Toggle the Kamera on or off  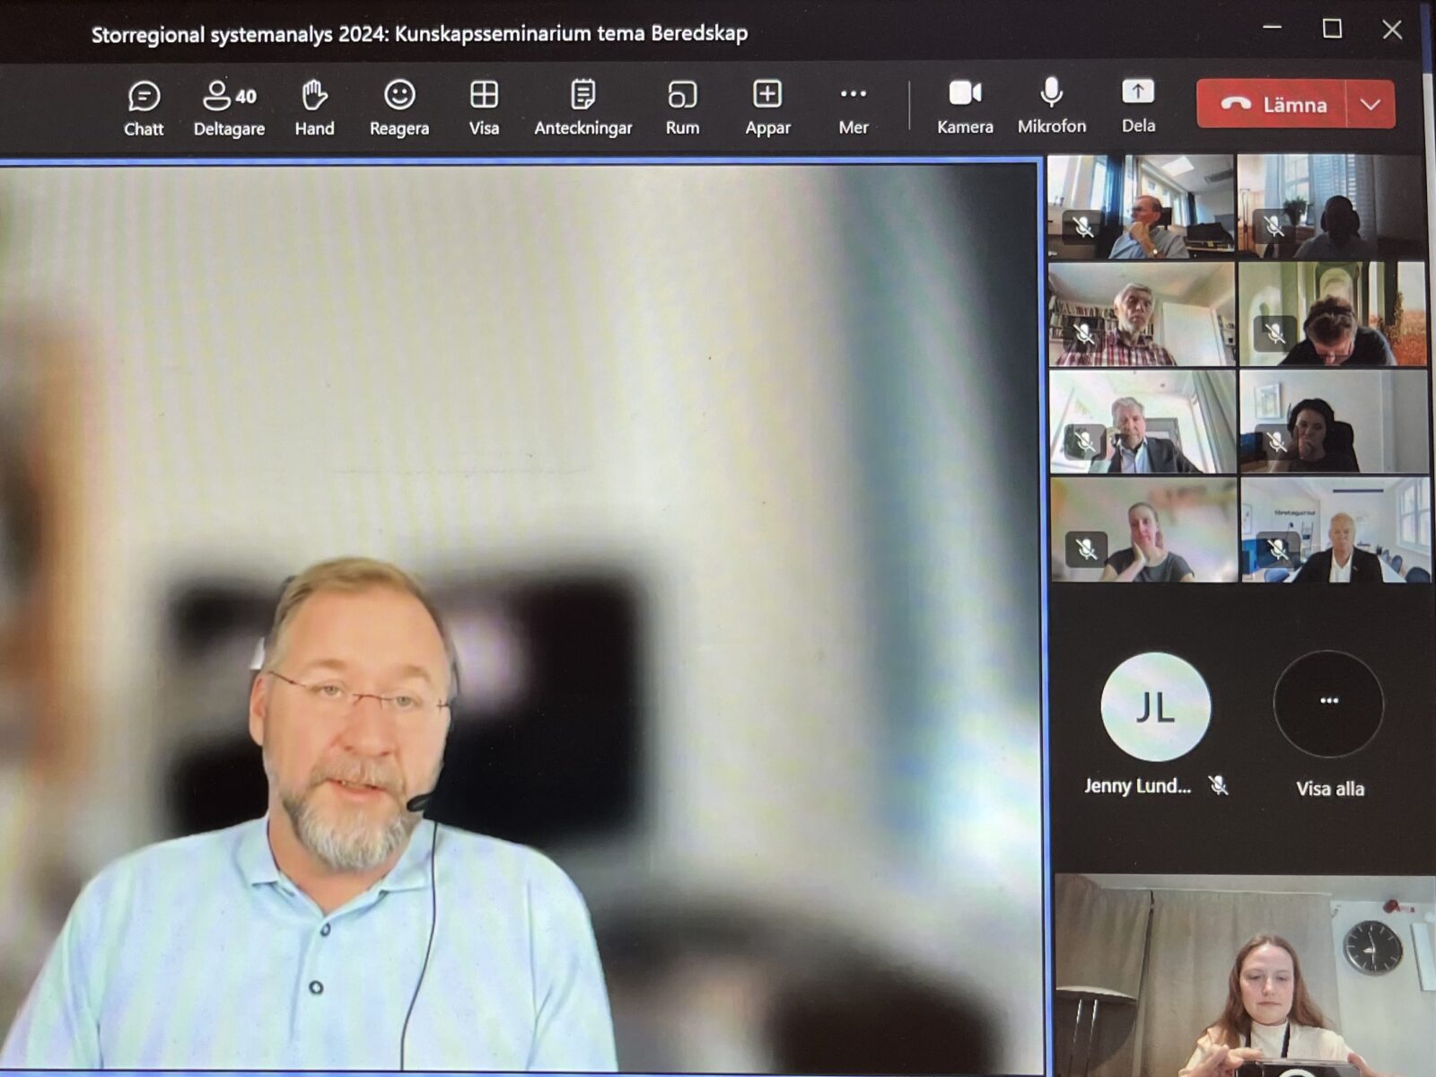[x=965, y=107]
